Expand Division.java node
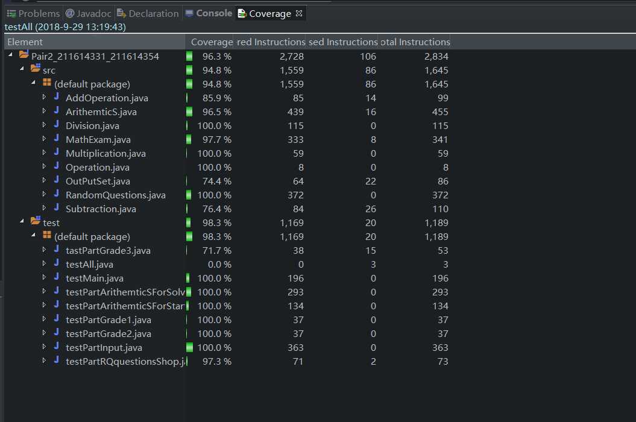The image size is (636, 422). click(x=44, y=125)
